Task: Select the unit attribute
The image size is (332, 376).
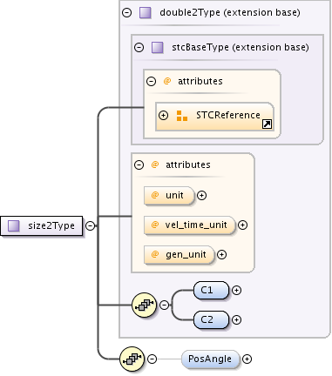Action: point(169,196)
